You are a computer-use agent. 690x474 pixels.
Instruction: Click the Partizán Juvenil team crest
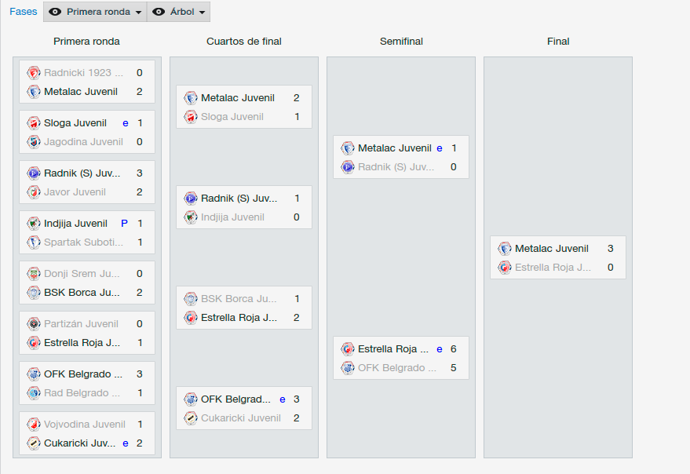click(x=34, y=324)
